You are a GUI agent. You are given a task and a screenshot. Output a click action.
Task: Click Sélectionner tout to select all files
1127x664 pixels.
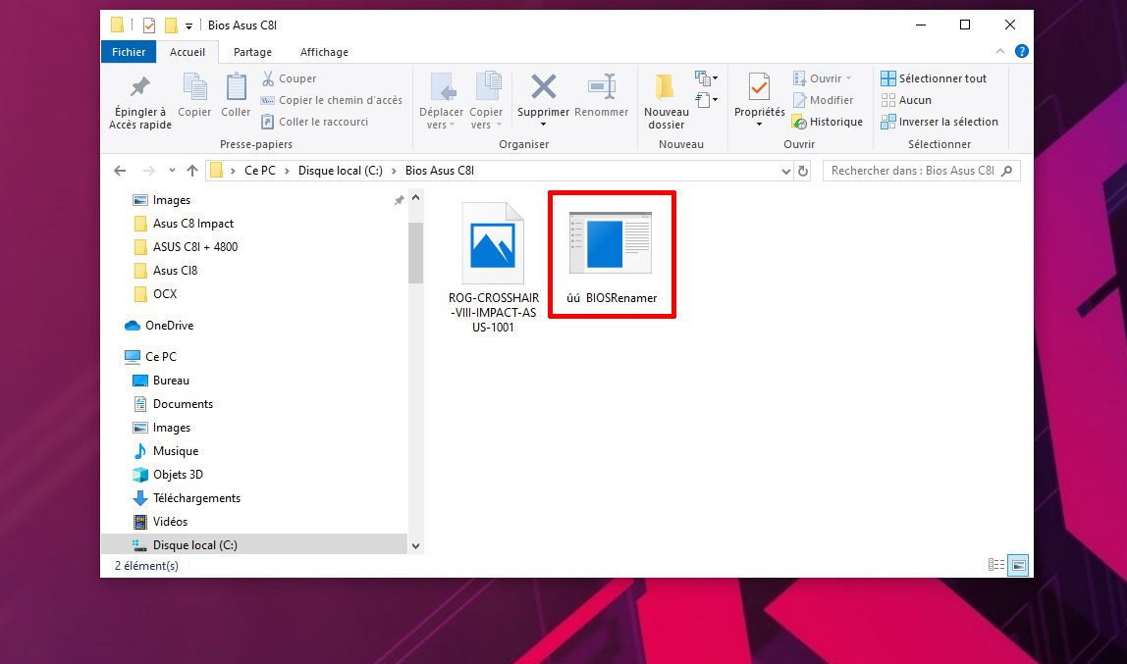coord(934,78)
